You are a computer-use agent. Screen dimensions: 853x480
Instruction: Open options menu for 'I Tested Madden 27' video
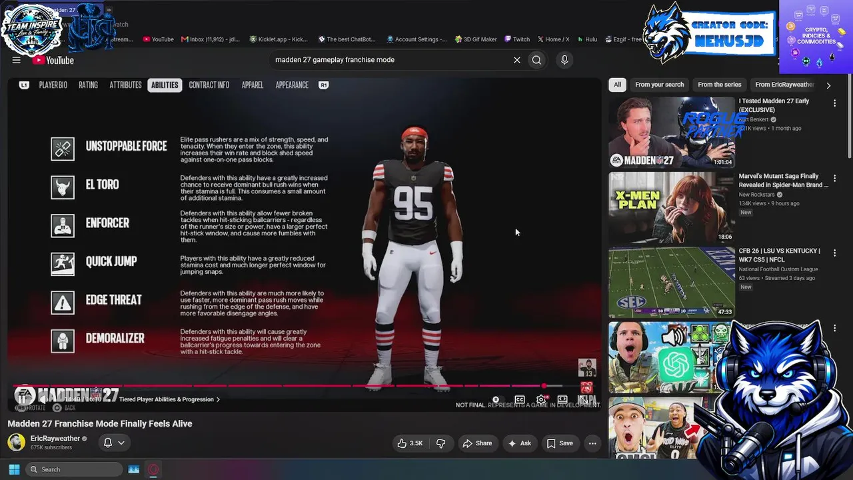tap(834, 103)
